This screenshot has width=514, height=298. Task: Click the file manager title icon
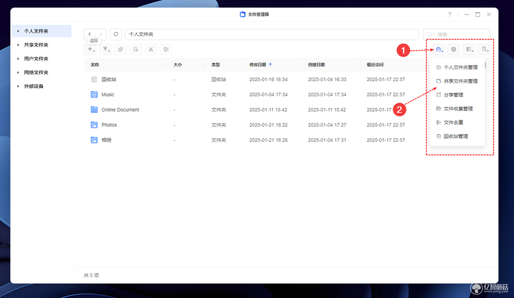(x=243, y=14)
